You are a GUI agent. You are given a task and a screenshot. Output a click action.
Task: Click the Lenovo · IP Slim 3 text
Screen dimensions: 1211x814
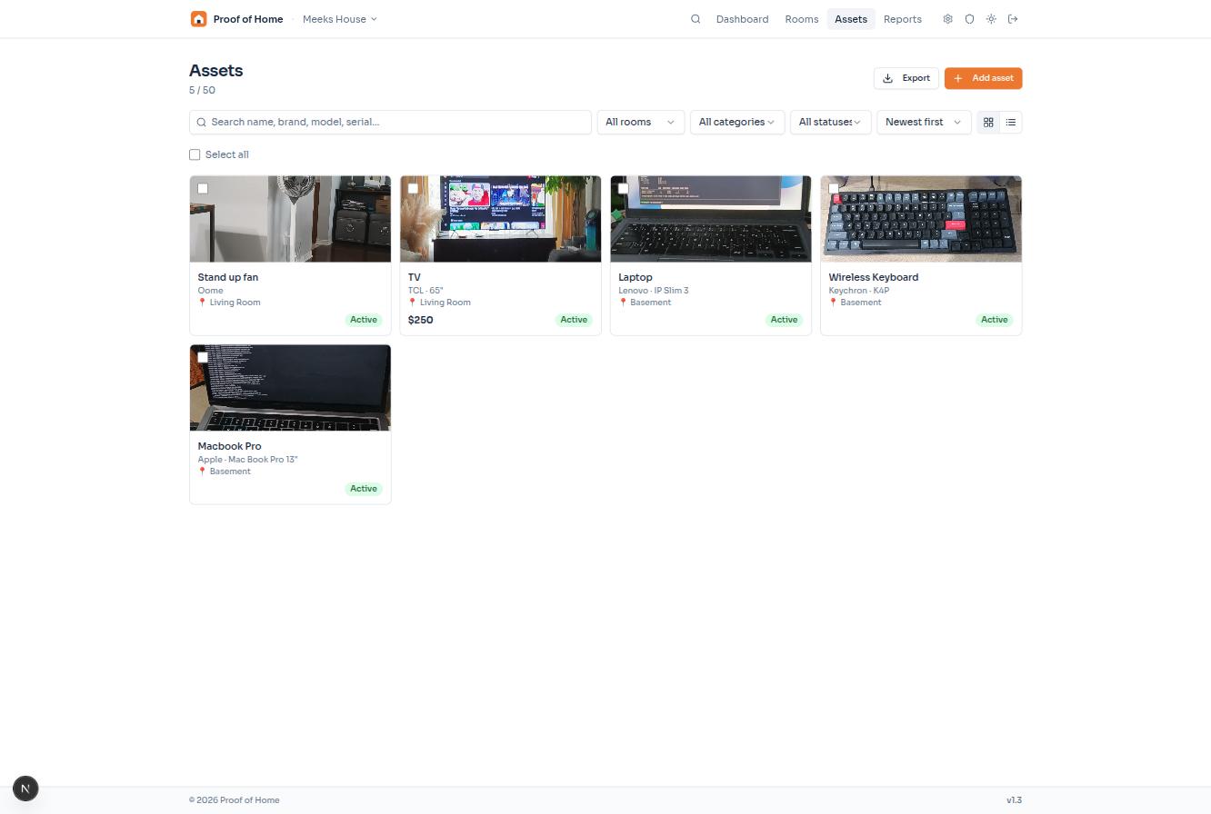point(654,291)
